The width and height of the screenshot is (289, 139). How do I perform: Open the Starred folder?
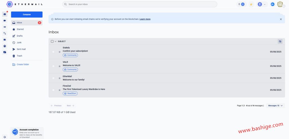(27, 29)
